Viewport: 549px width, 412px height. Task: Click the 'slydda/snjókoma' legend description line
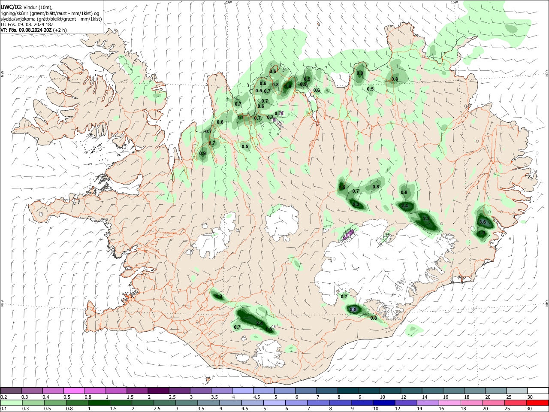(x=51, y=19)
